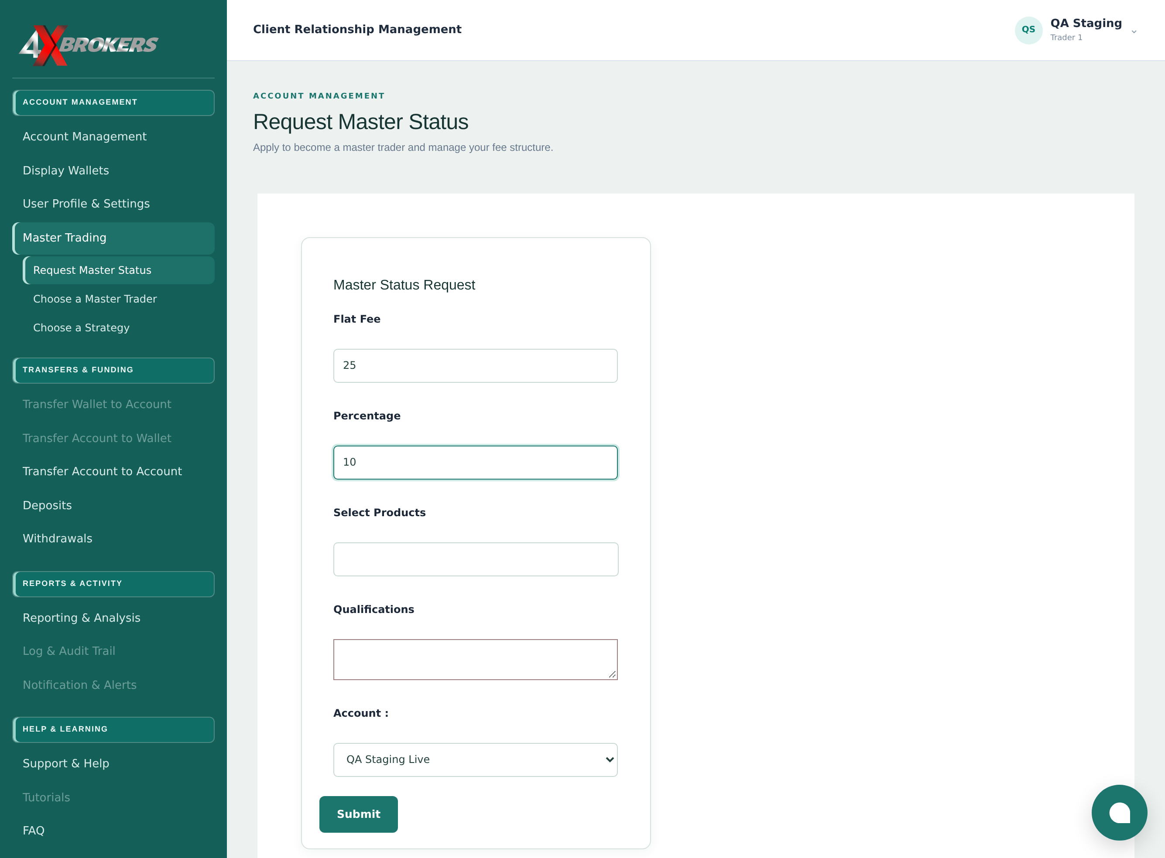Click the QA Staging user name
The image size is (1165, 858).
1086,24
